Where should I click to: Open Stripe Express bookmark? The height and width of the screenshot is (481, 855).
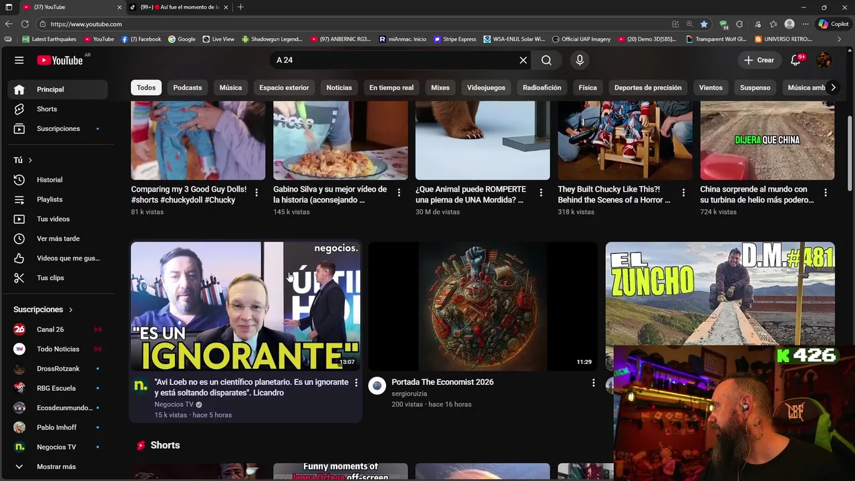pyautogui.click(x=455, y=39)
